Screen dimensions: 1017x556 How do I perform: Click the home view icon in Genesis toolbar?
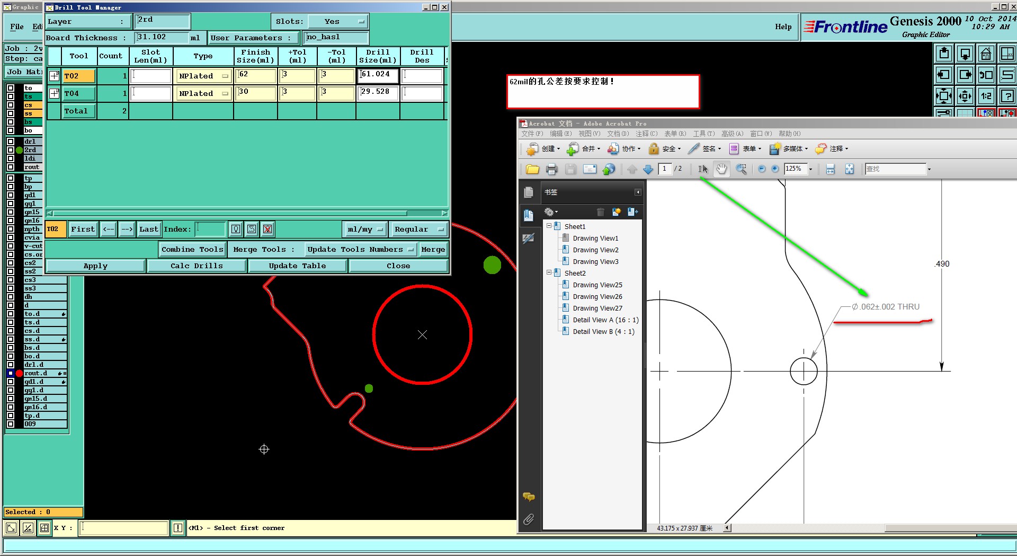point(986,54)
